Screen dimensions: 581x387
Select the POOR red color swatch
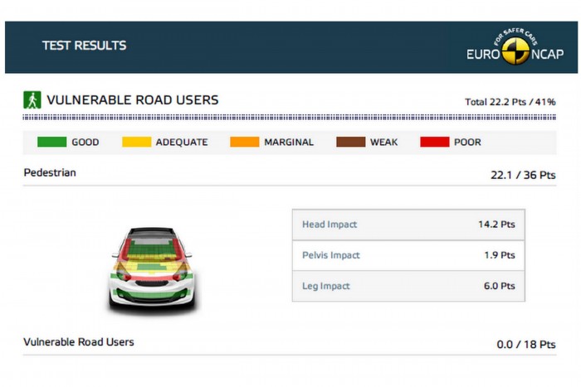[435, 142]
